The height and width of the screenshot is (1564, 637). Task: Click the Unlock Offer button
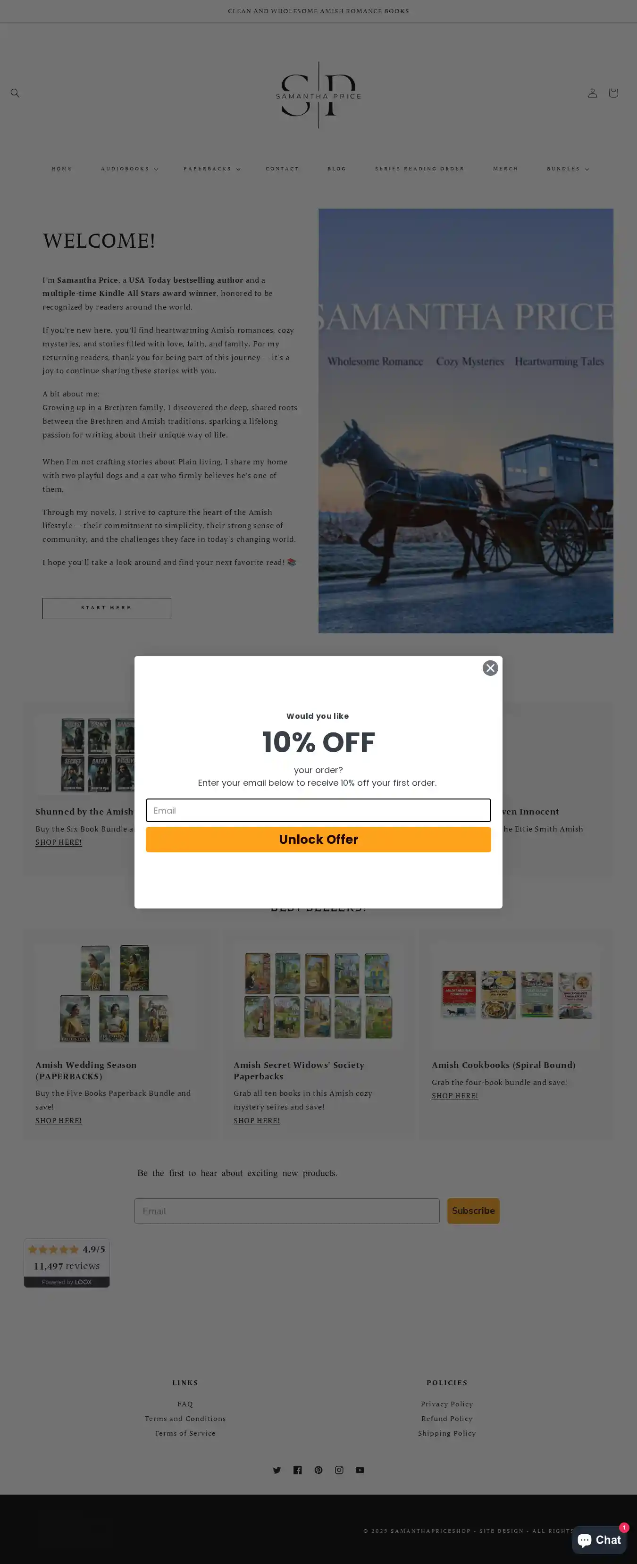point(318,839)
